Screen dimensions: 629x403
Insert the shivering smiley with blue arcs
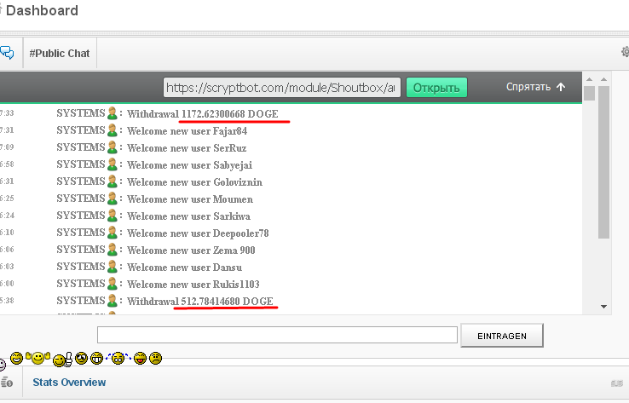point(118,358)
